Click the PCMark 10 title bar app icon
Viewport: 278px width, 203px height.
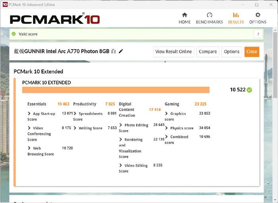click(x=5, y=4)
